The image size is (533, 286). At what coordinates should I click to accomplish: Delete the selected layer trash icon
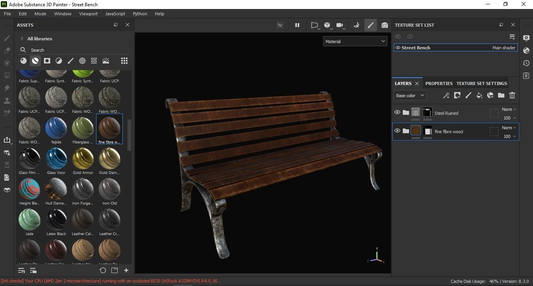(512, 95)
